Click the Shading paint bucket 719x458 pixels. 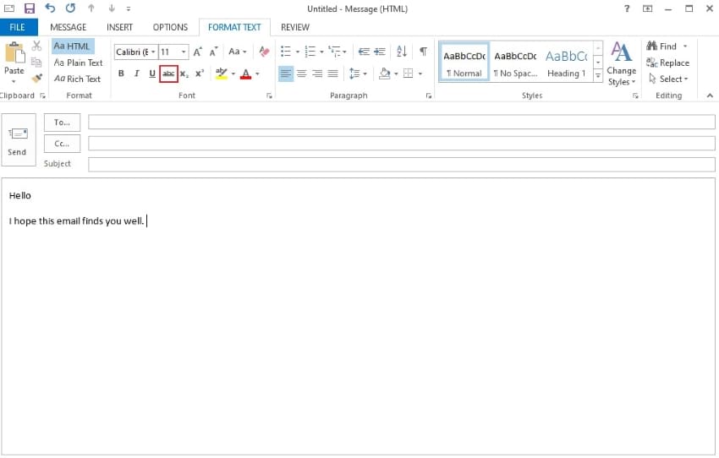point(385,74)
